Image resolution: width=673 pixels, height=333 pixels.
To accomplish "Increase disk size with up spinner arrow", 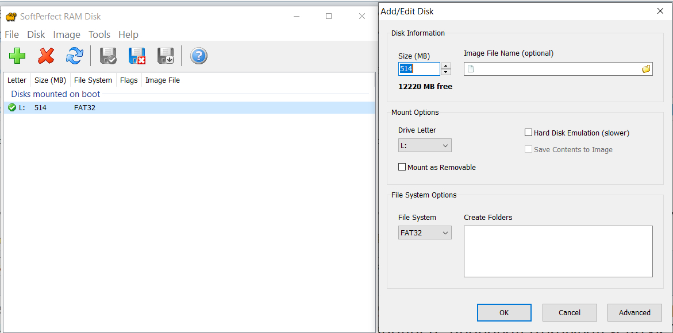I will coord(446,65).
